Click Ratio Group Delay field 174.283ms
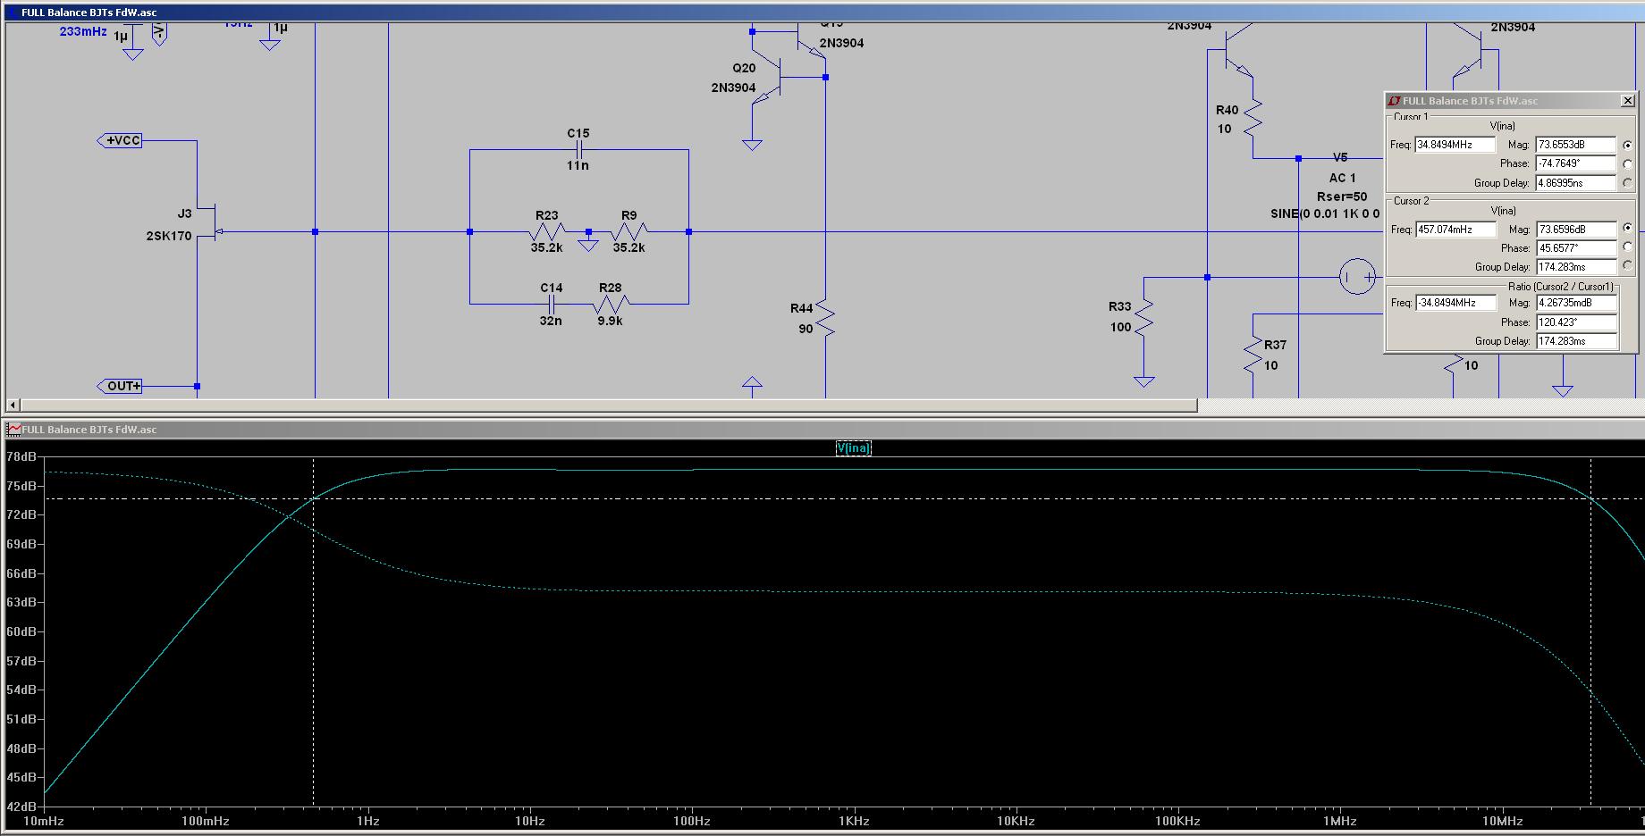The width and height of the screenshot is (1645, 836). pyautogui.click(x=1575, y=341)
